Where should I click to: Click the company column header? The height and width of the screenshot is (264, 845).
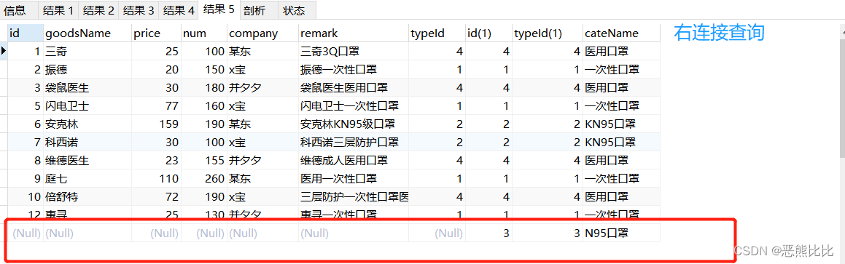pos(262,33)
